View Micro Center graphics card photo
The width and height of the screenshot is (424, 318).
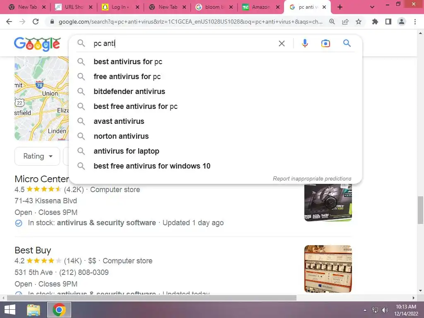point(328,202)
